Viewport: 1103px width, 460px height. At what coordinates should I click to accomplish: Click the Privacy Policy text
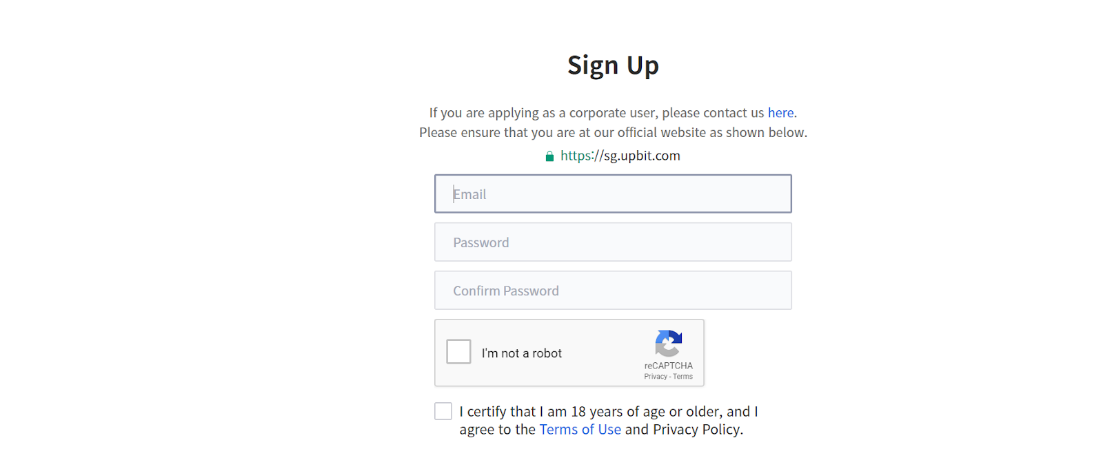pos(697,430)
